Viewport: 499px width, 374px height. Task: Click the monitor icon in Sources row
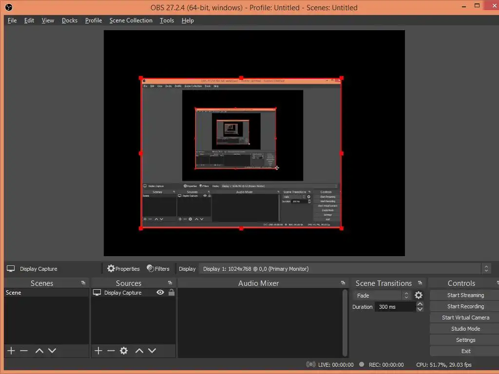[x=97, y=292]
